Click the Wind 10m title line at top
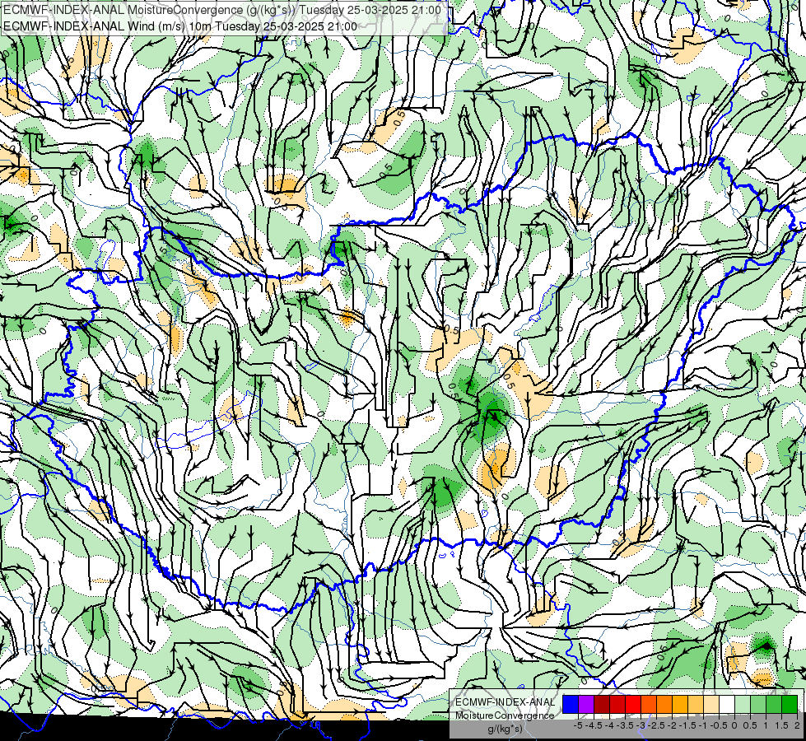Image resolution: width=806 pixels, height=741 pixels. click(x=180, y=26)
